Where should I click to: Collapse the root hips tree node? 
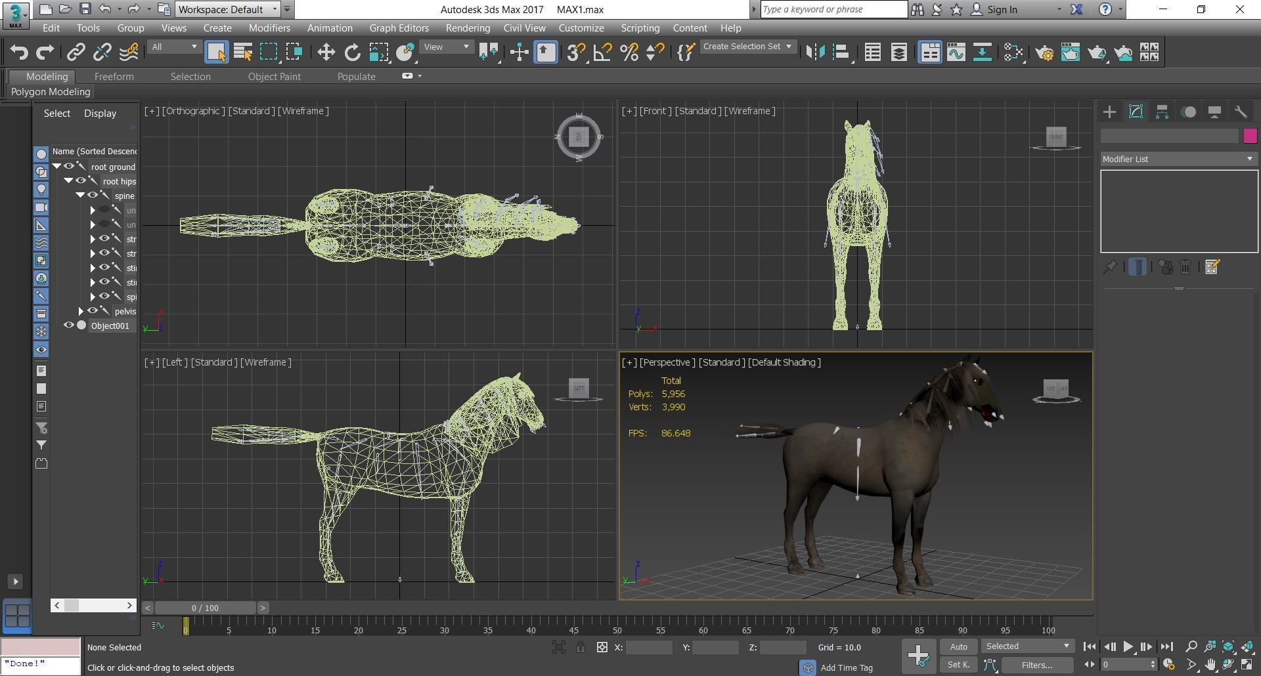(68, 181)
